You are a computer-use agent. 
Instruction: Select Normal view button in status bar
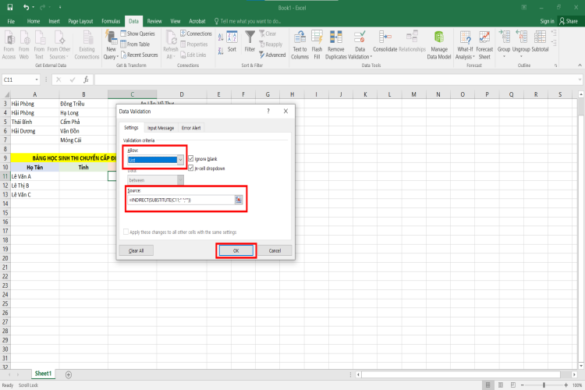coord(487,385)
